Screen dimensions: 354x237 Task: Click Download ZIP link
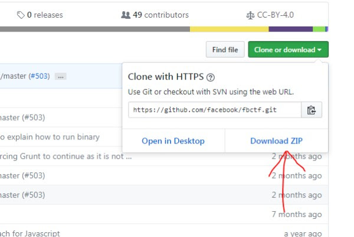pyautogui.click(x=276, y=141)
